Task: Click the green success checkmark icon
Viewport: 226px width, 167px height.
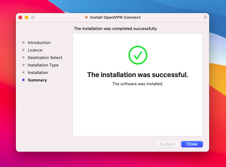Action: pos(138,55)
